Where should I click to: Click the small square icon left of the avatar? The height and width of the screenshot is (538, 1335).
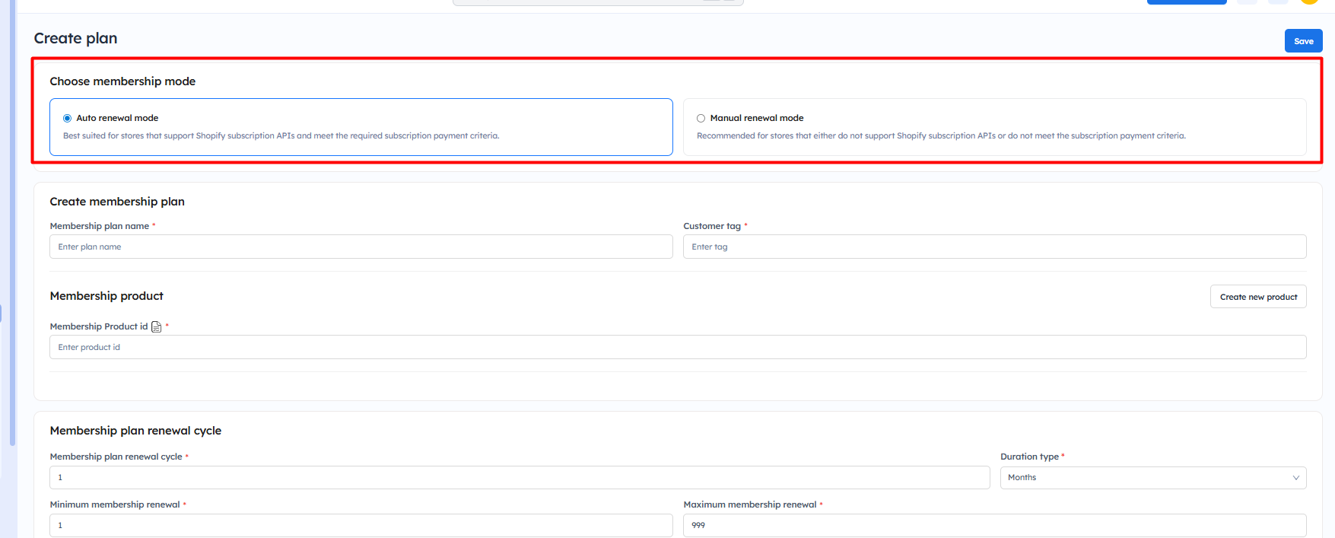[1278, 2]
